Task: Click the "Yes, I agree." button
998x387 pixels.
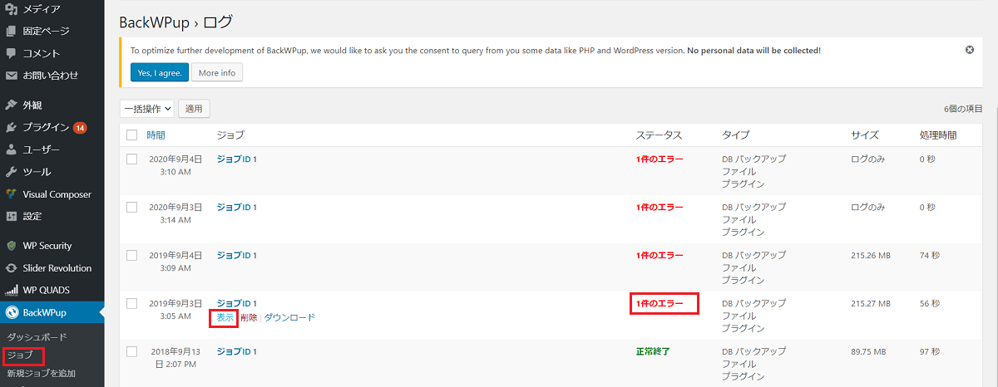Action: [160, 72]
